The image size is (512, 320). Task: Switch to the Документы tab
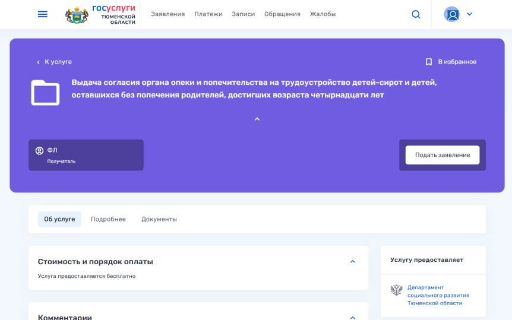159,219
